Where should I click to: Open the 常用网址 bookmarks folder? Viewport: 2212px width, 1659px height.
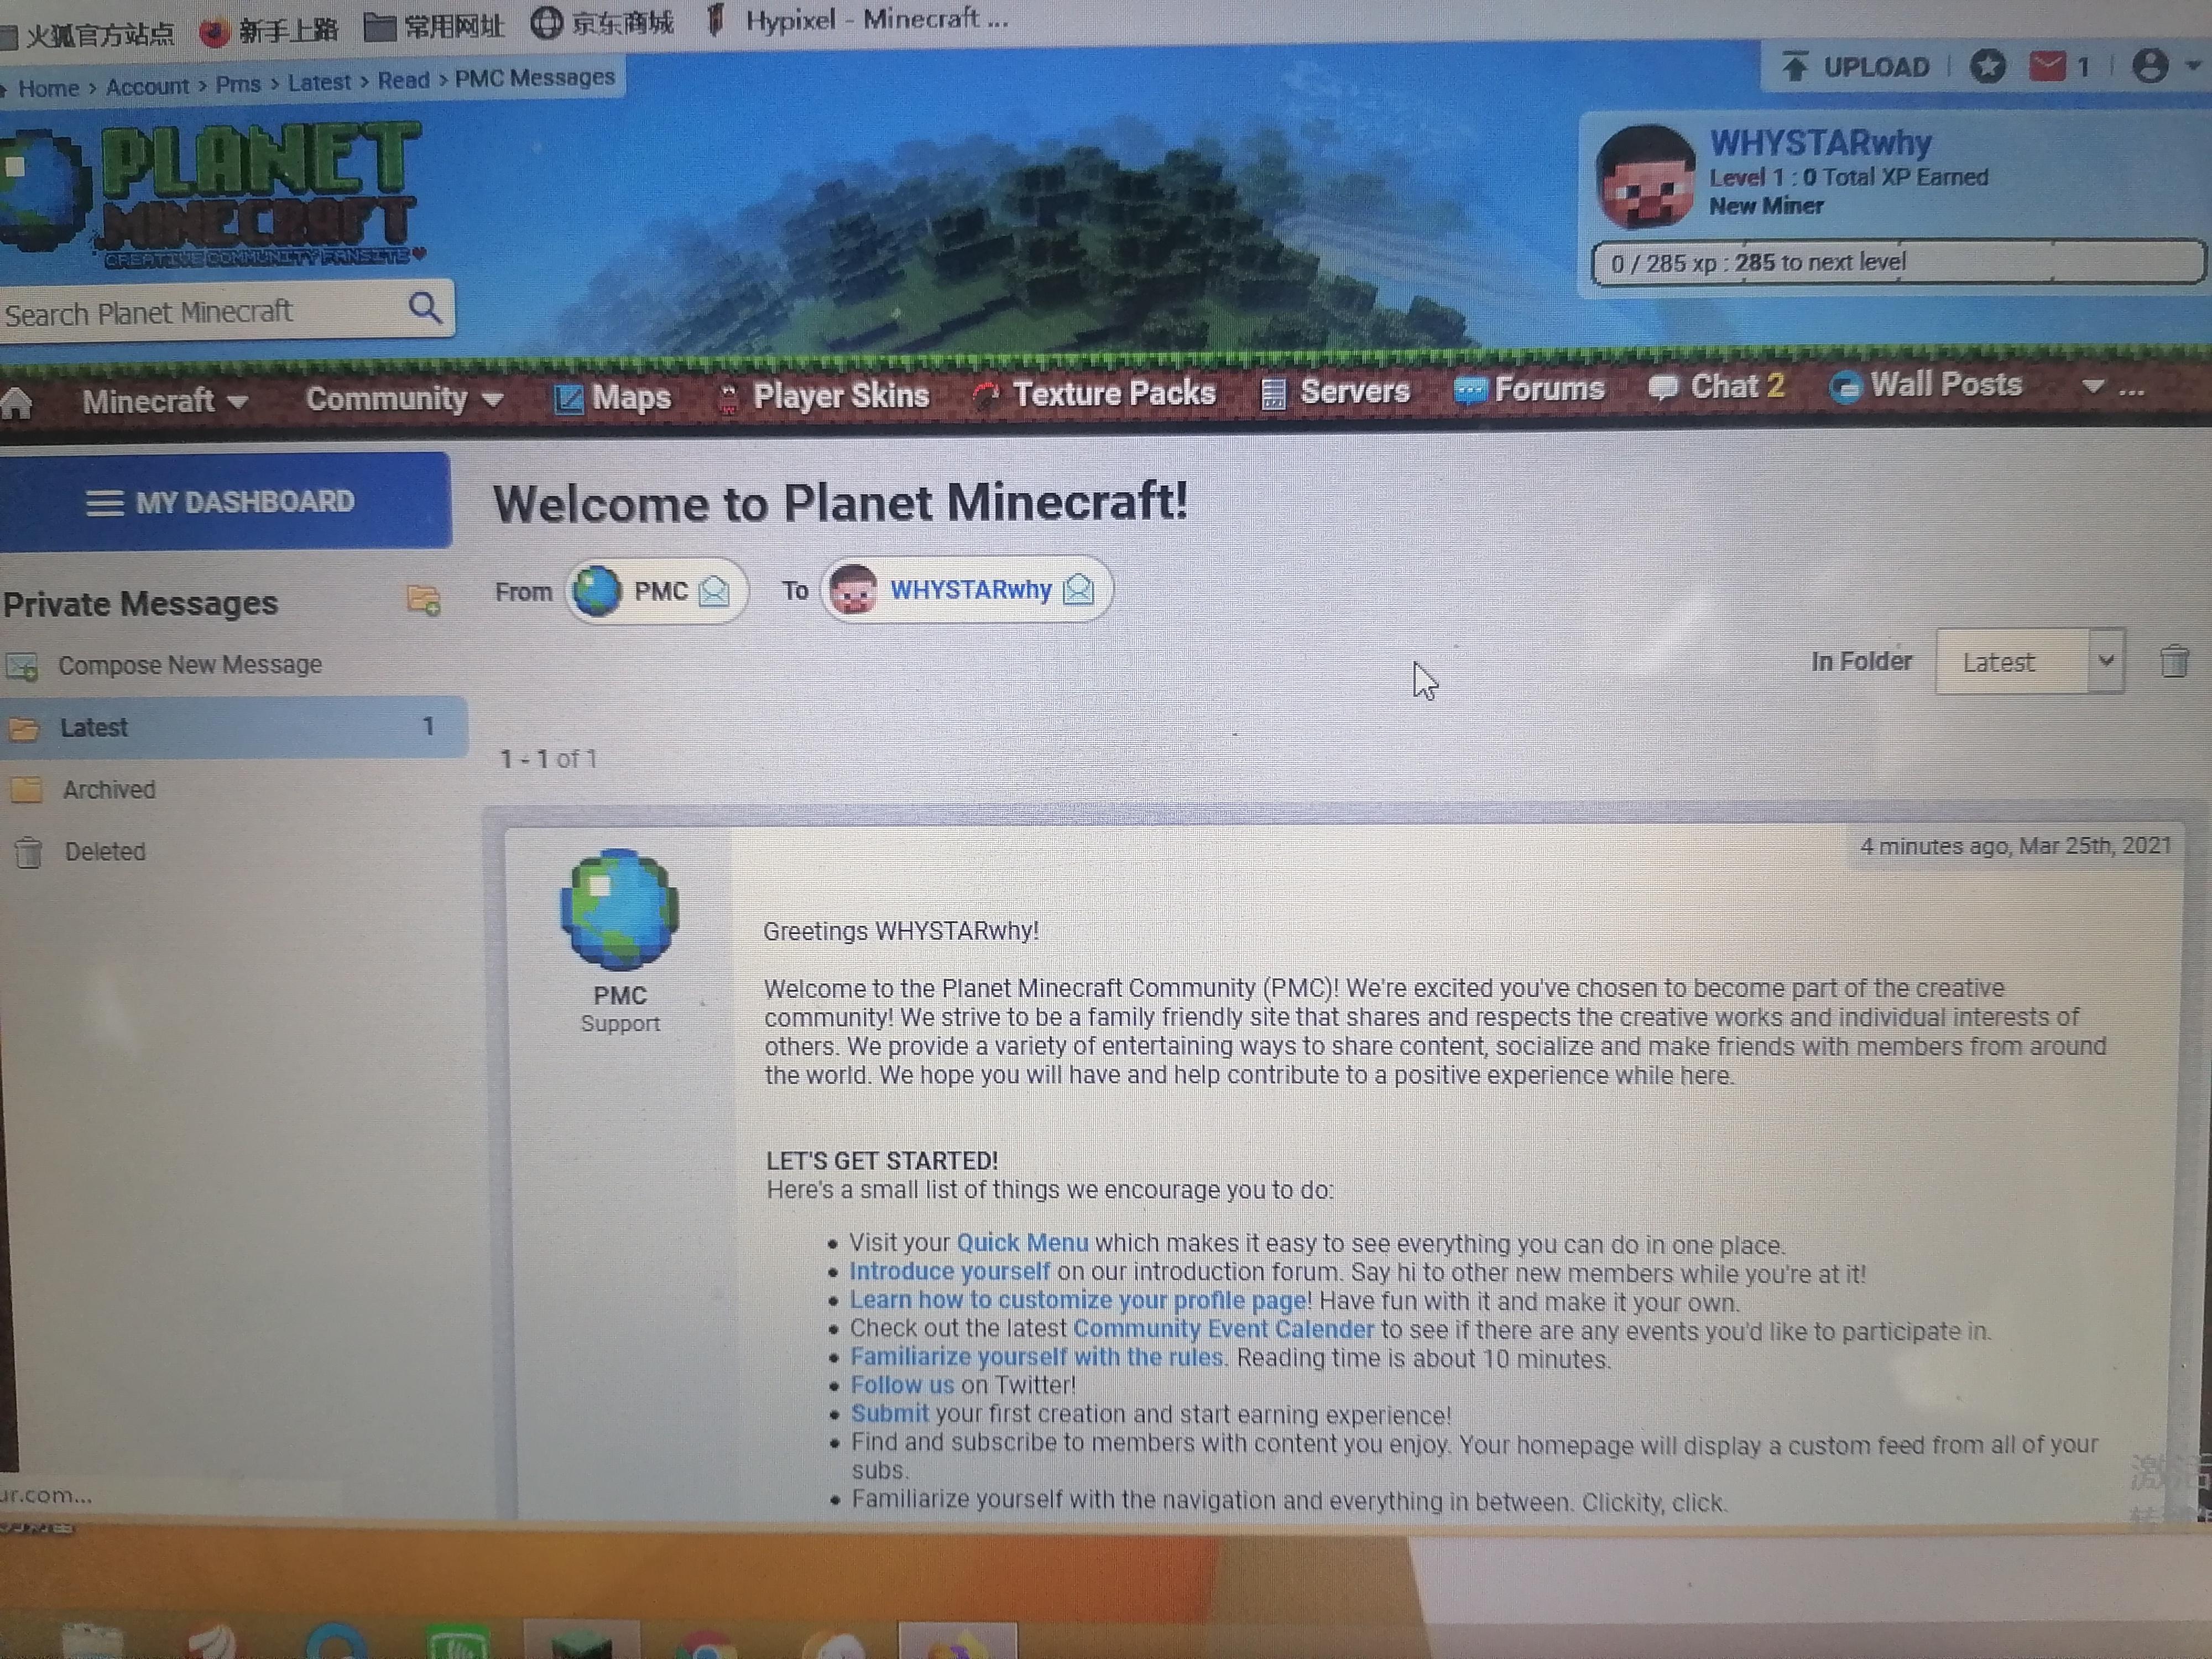(x=433, y=26)
